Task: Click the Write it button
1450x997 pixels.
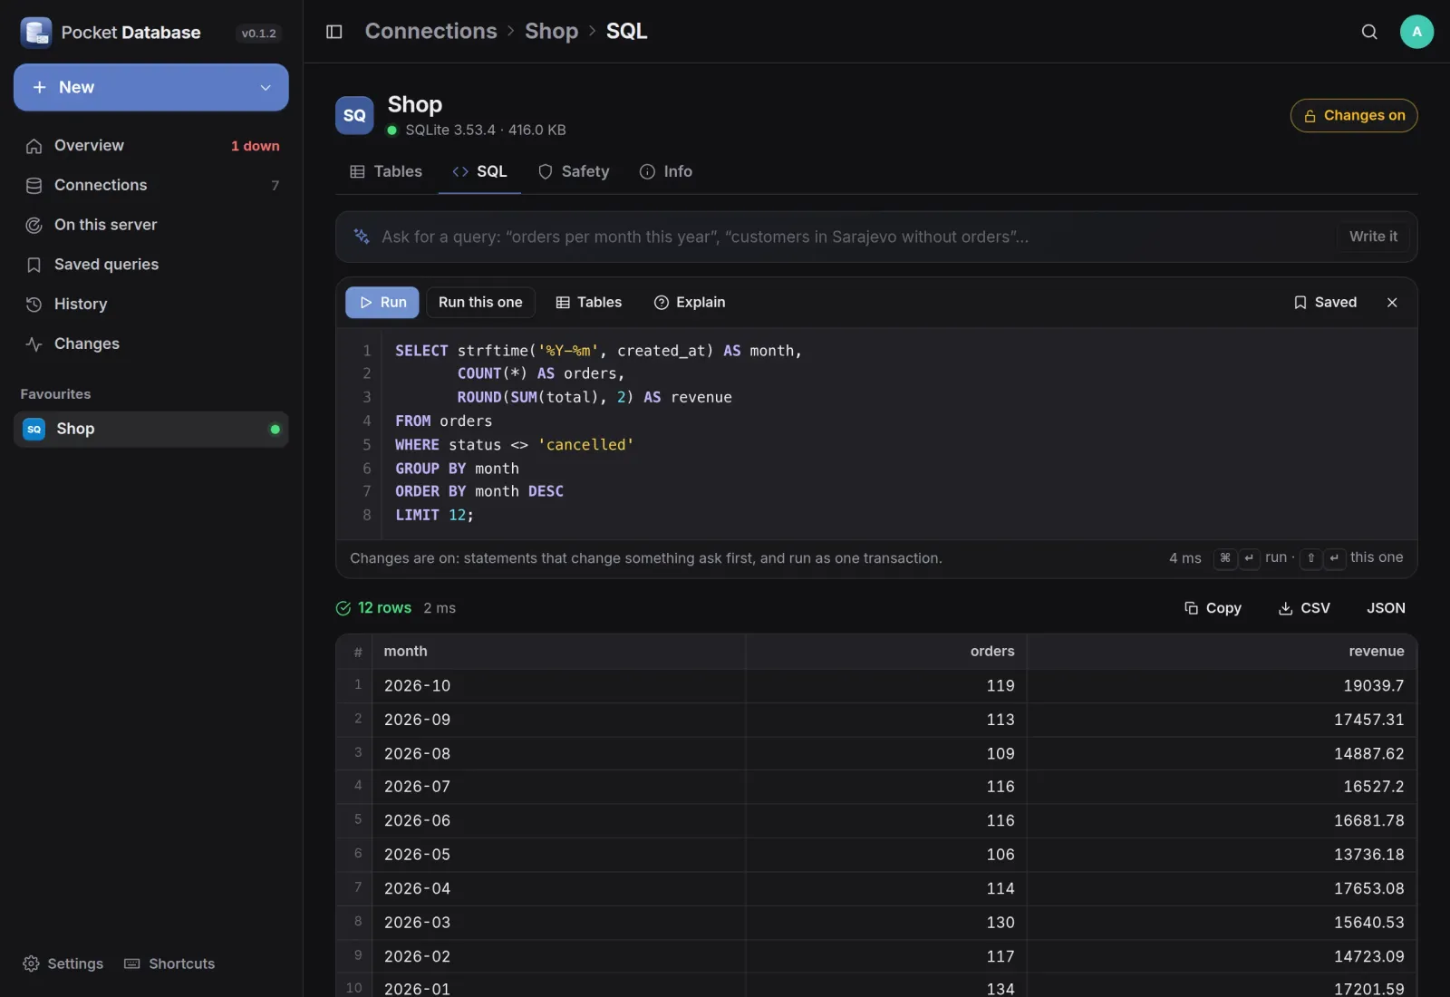Action: [1373, 237]
